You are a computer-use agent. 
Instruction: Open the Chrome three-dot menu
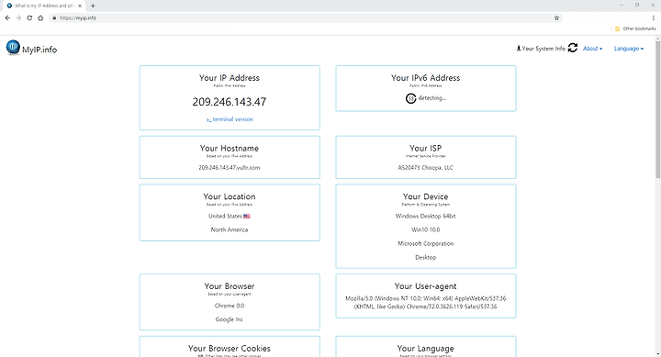click(654, 18)
